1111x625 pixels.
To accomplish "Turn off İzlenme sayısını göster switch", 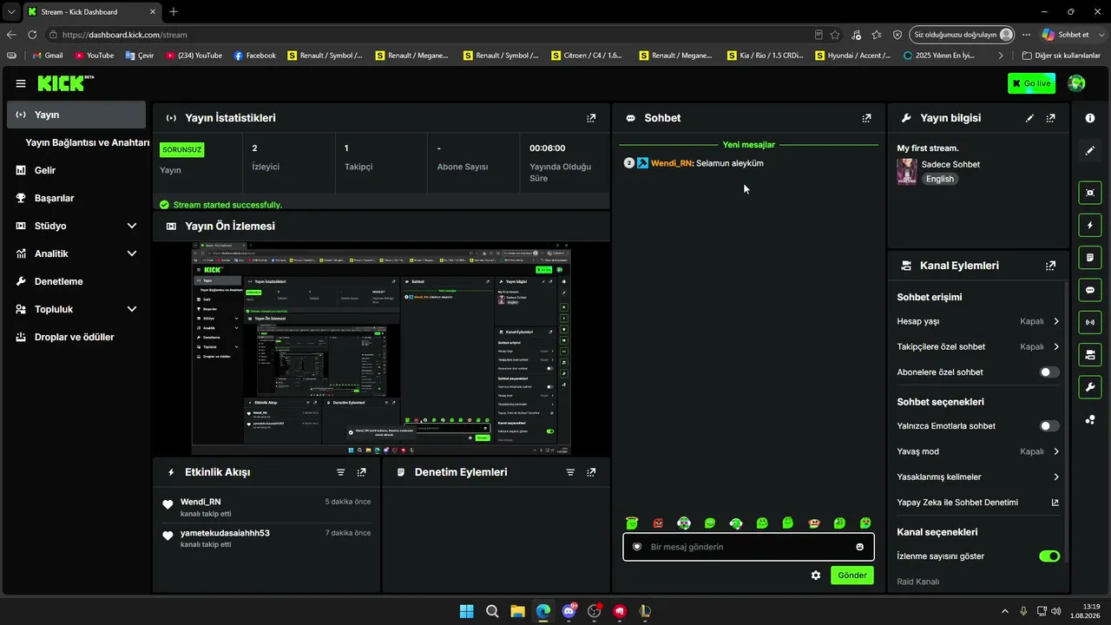I will 1049,556.
